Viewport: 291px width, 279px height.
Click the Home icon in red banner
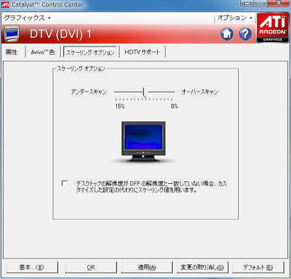pos(227,34)
